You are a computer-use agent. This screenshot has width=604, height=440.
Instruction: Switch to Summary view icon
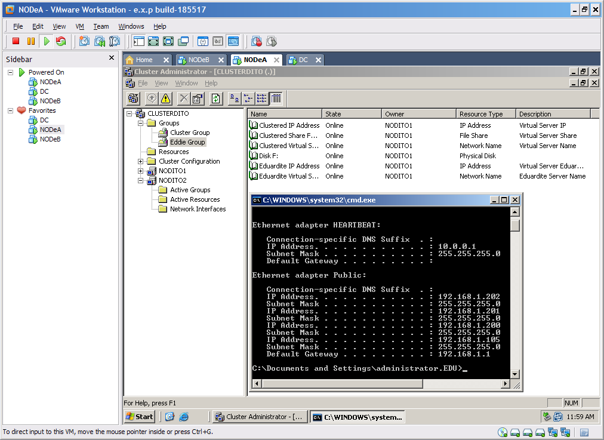203,41
